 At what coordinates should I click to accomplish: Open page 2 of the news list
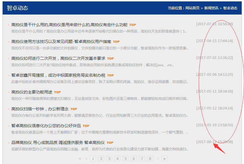pyautogui.click(x=101, y=158)
